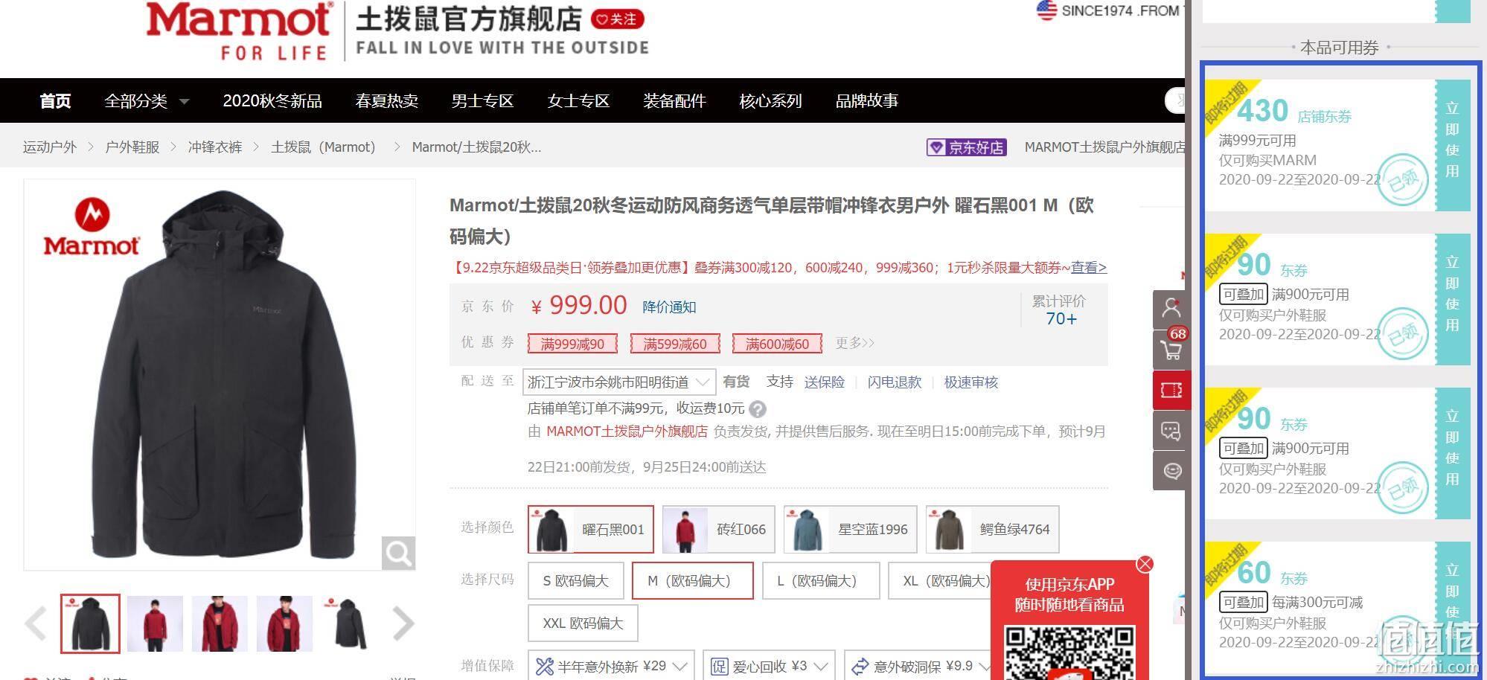Screen dimensions: 1487x680
Task: Click the red coupon ticket sidebar icon
Action: (1171, 390)
